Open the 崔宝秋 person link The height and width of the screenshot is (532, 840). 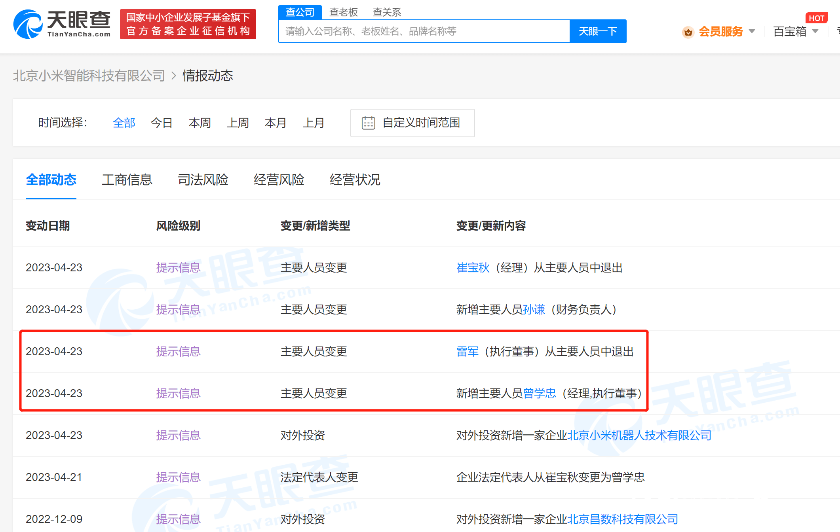473,268
